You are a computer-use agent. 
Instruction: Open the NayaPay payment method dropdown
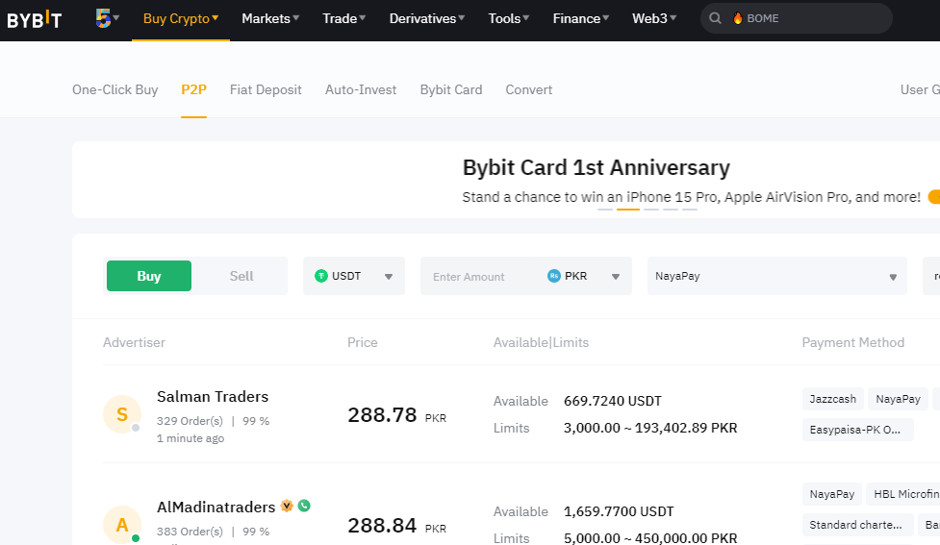[x=777, y=276]
